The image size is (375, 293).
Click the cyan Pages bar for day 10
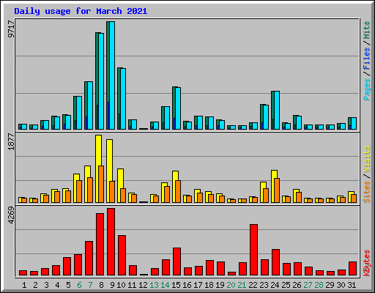pos(123,99)
